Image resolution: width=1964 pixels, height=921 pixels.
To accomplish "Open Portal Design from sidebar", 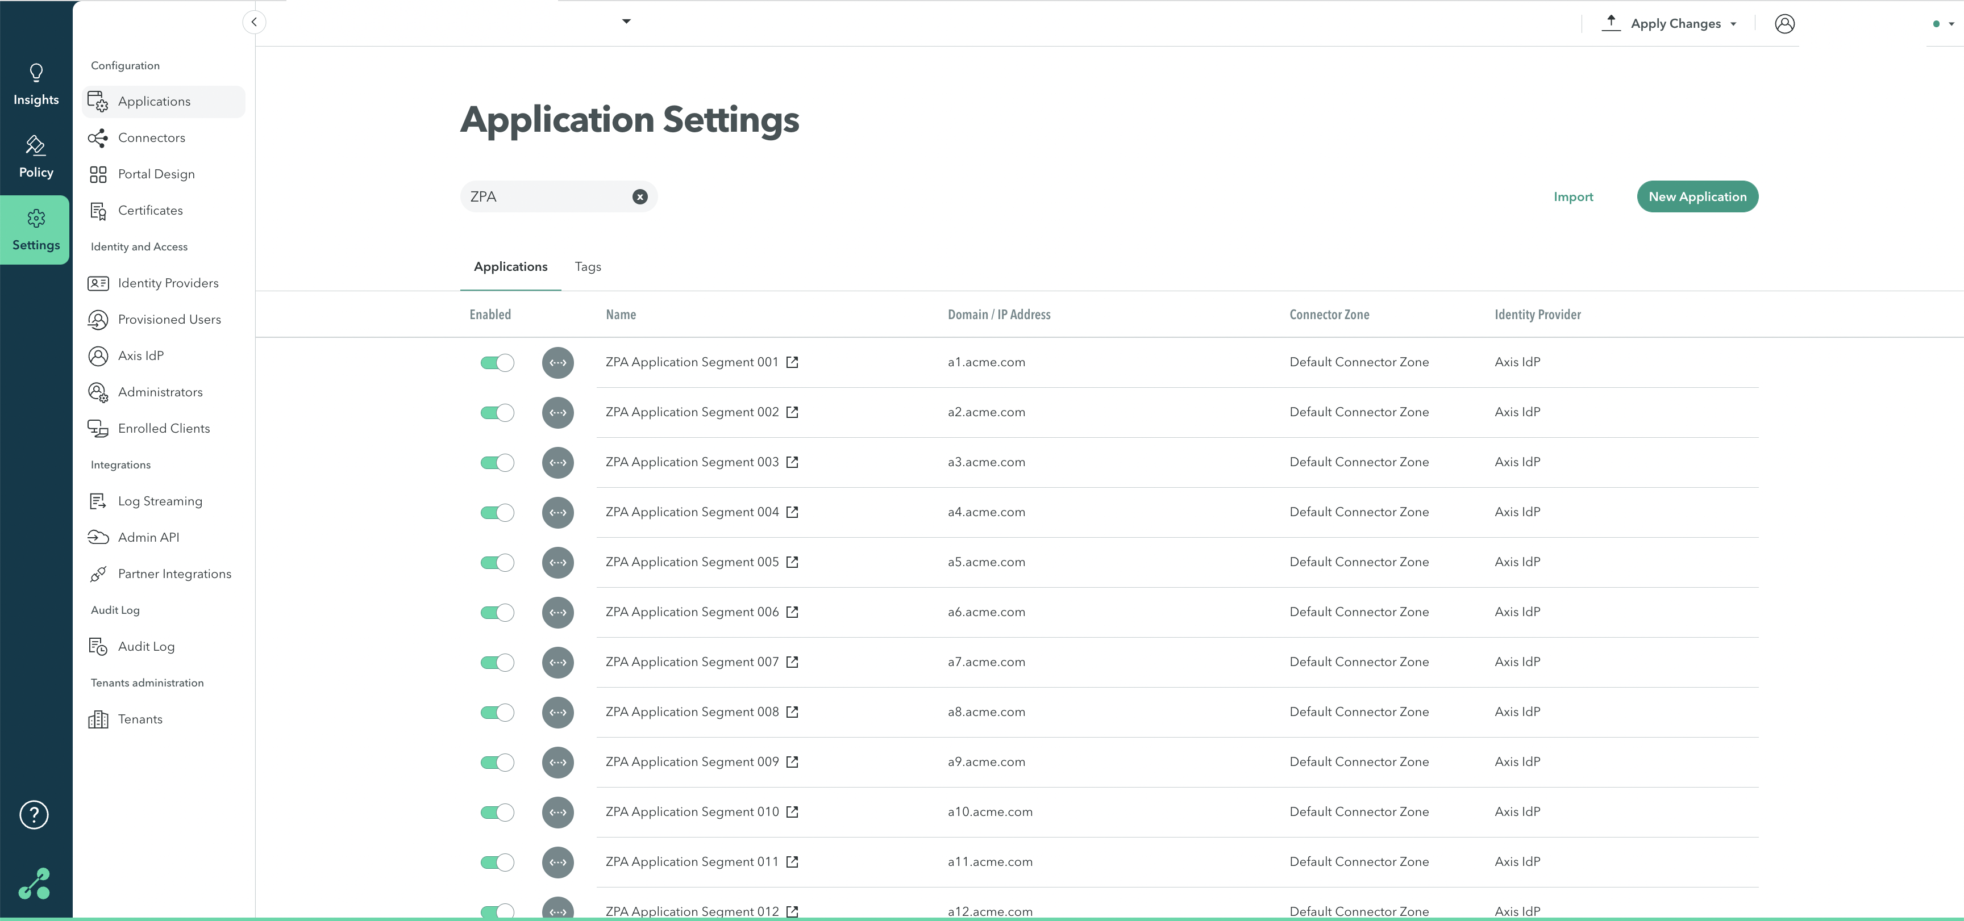I will coord(156,174).
